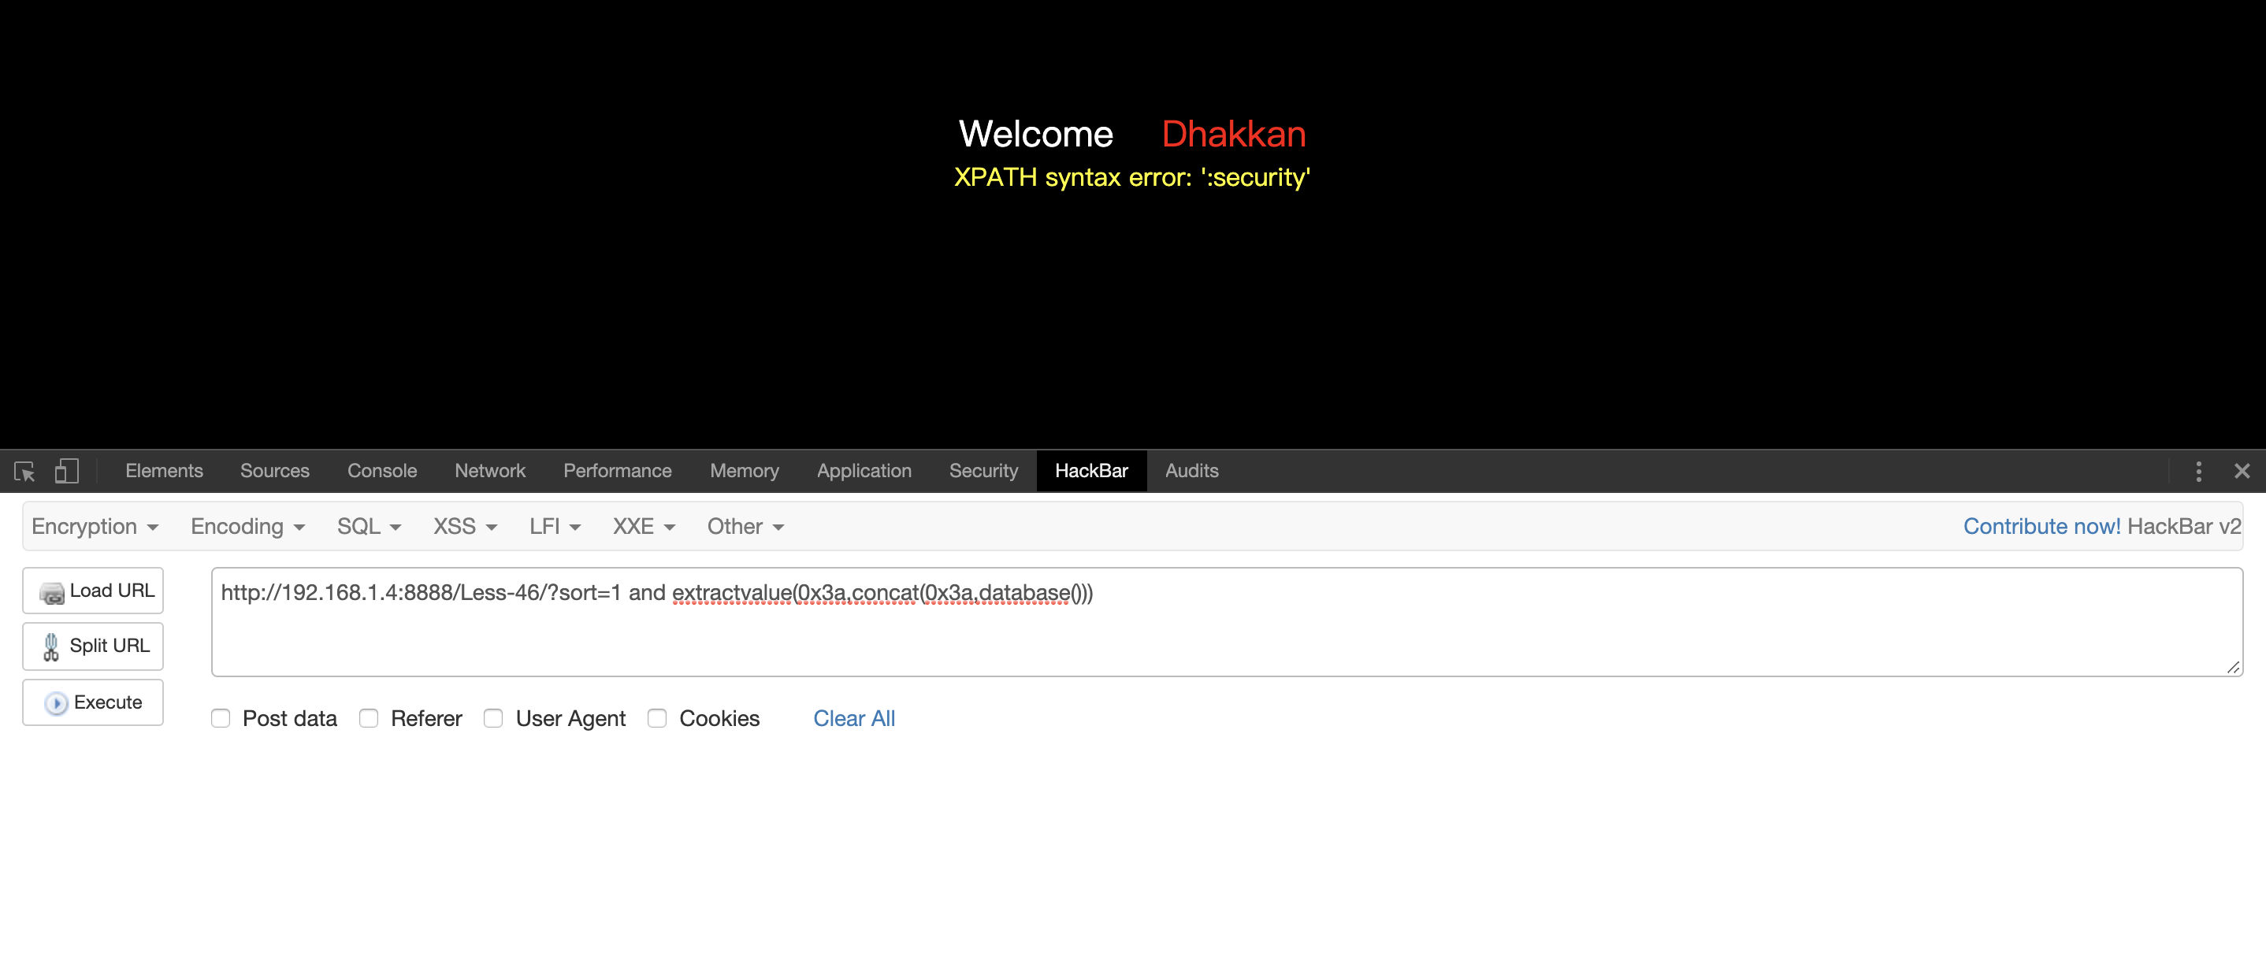Expand the XSS payload dropdown
The image size is (2266, 978).
tap(464, 527)
